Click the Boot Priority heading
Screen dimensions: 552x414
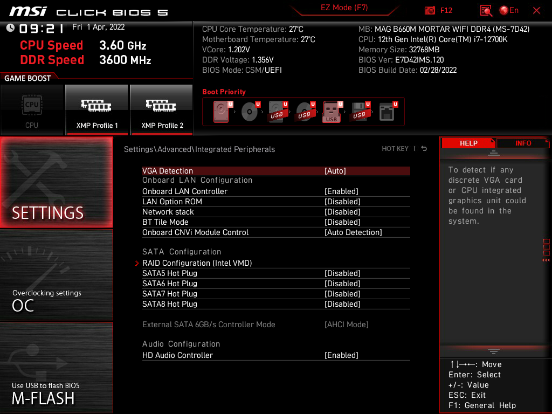click(x=224, y=92)
